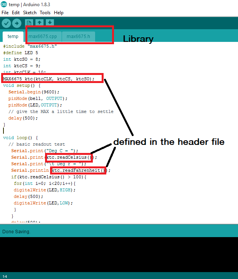Click the line number 14 in the status bar
The height and width of the screenshot is (279, 238).
(5, 276)
